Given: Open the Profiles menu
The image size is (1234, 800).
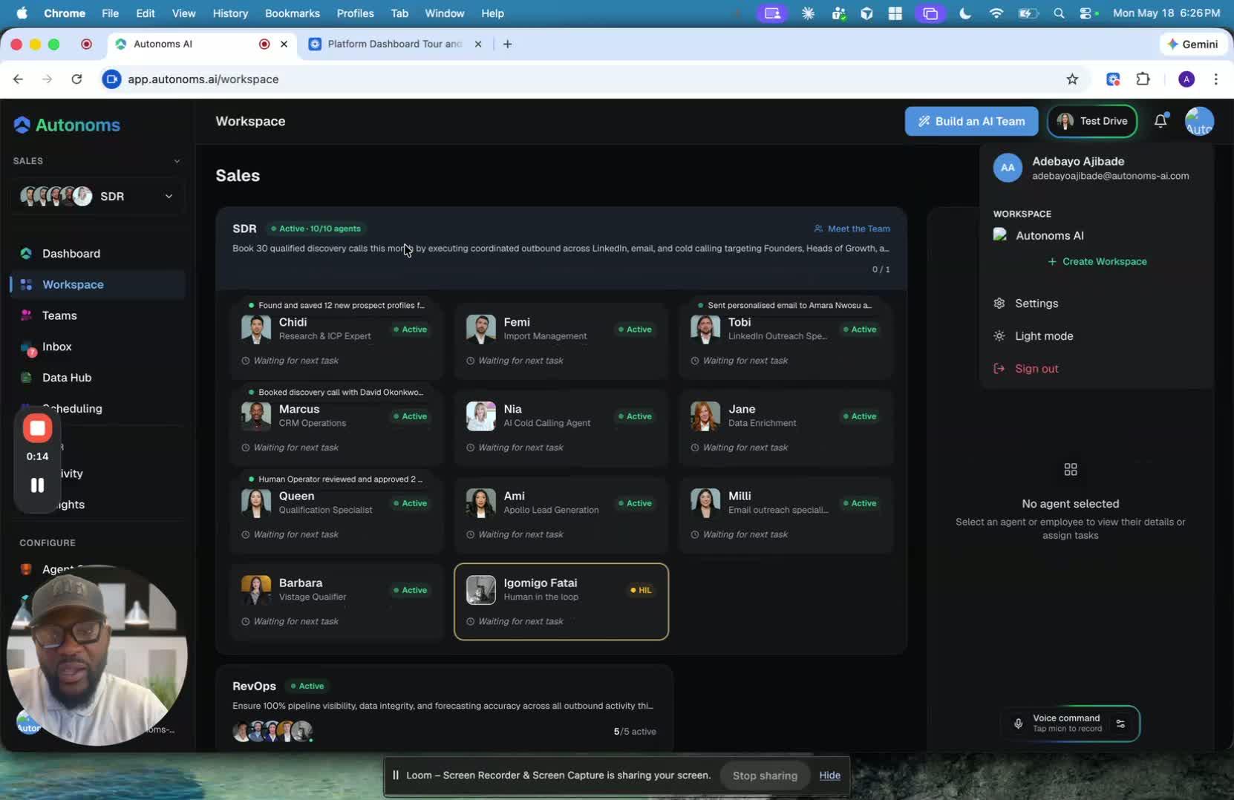Looking at the screenshot, I should click(355, 13).
